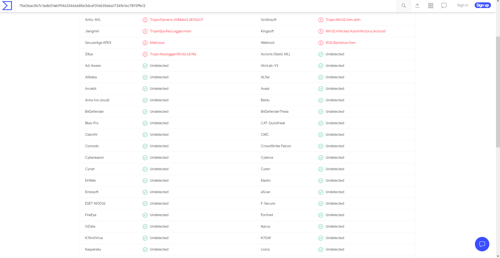Image resolution: width=500 pixels, height=258 pixels.
Task: Select the Trojan.Win32.Gen.dd!n detection text
Action: [343, 20]
